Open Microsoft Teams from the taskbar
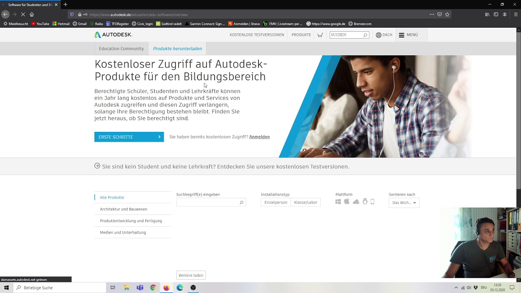Screen dimensions: 521x293 (x=140, y=288)
